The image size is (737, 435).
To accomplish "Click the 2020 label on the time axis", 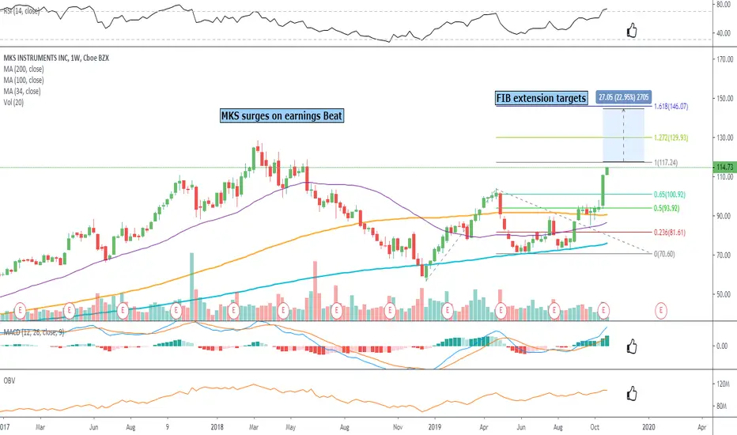I will (x=648, y=427).
